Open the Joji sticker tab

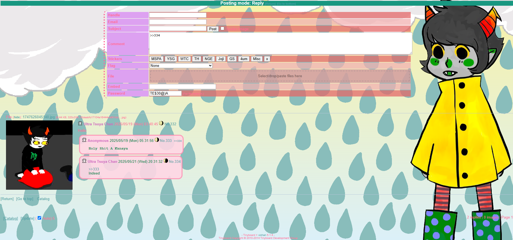(221, 59)
